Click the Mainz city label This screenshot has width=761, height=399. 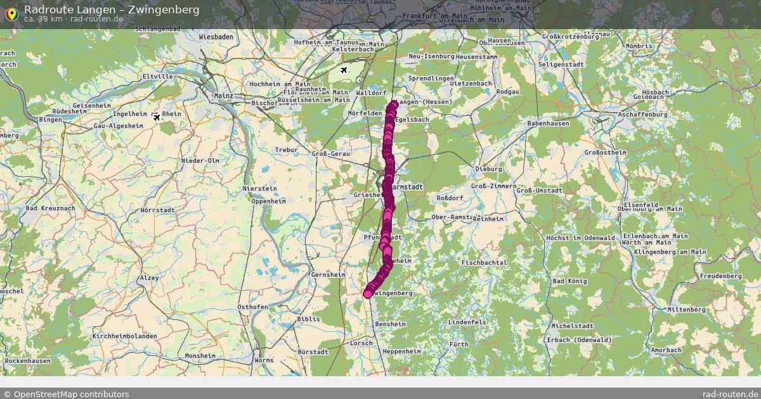tap(224, 96)
